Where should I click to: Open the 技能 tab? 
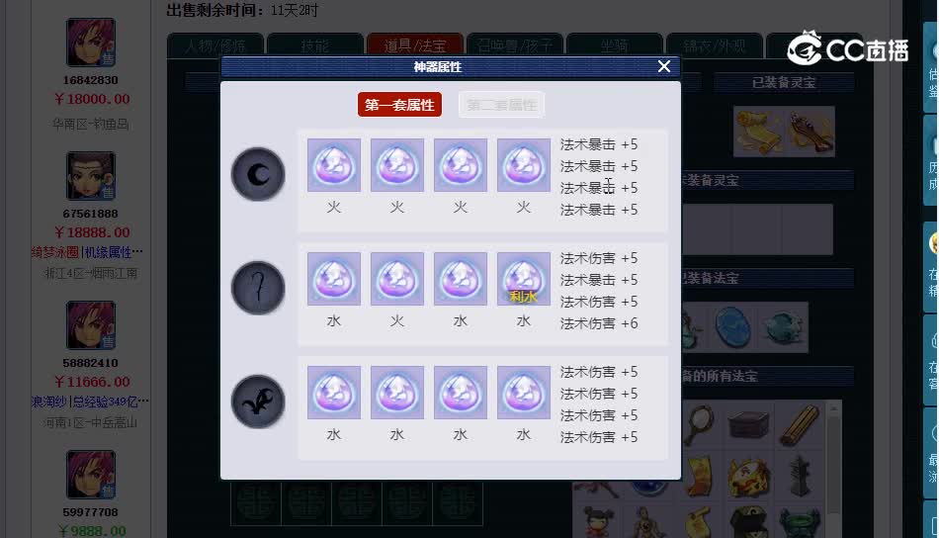tap(315, 45)
